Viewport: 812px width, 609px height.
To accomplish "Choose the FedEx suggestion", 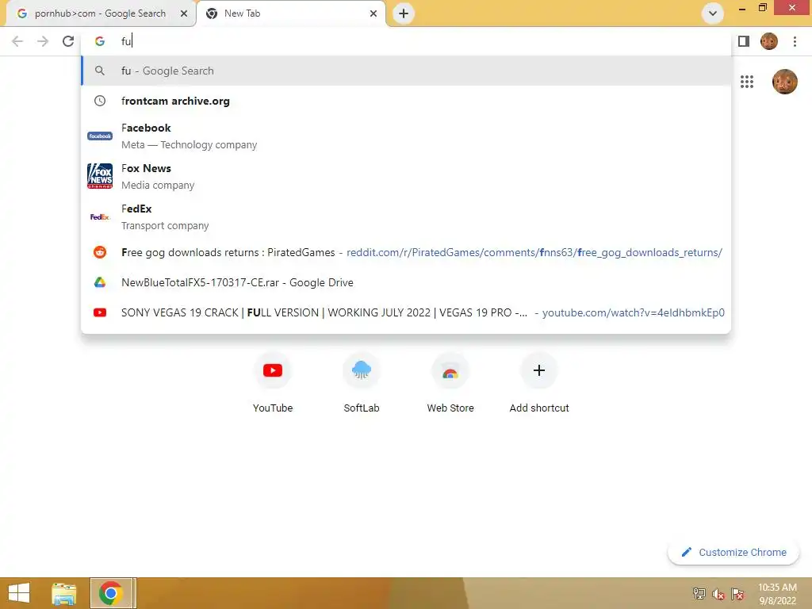I will pos(406,217).
